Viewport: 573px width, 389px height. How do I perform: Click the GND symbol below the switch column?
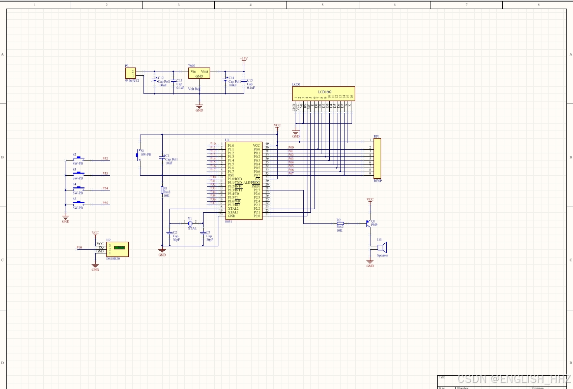66,219
